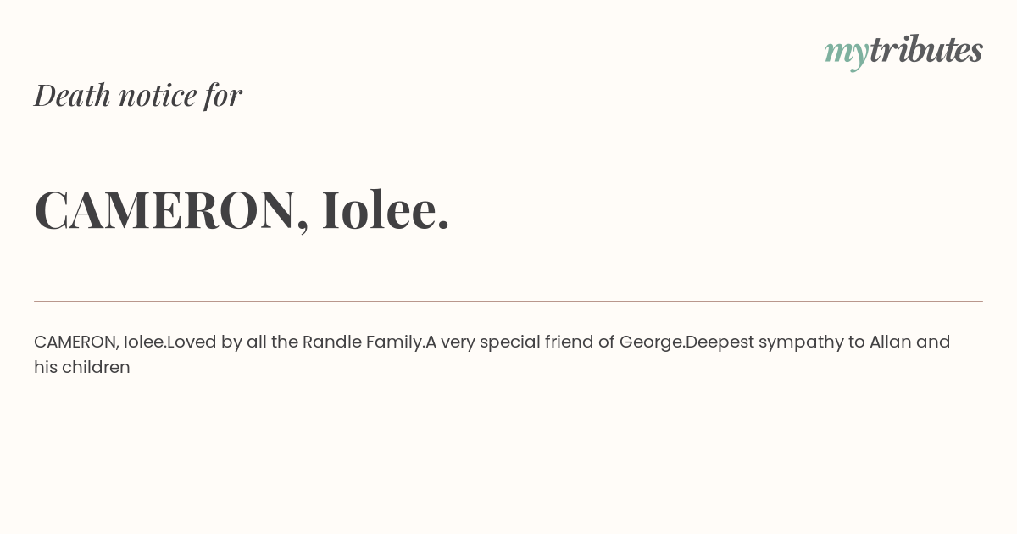Screen dimensions: 1017x534
Task: Click "Loved by all" in the notice text
Action: (217, 342)
